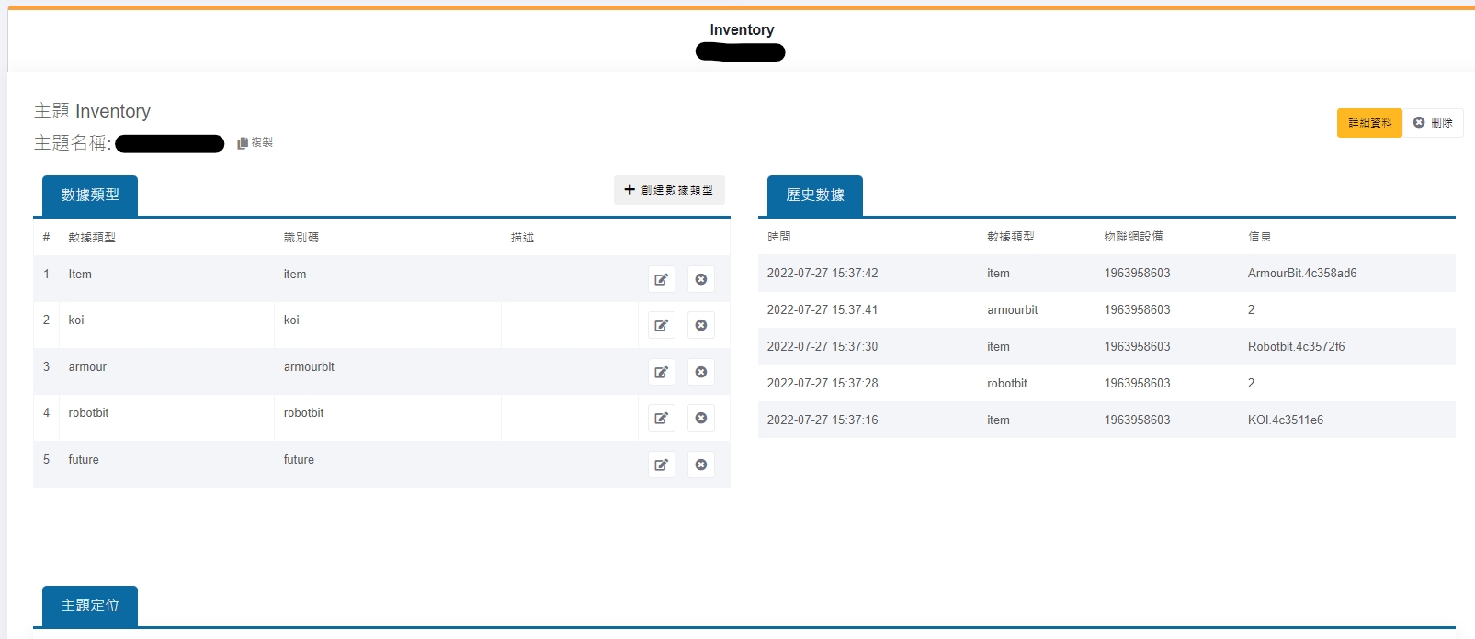Open the 主題定位 tab
This screenshot has height=639, width=1475.
[x=90, y=605]
